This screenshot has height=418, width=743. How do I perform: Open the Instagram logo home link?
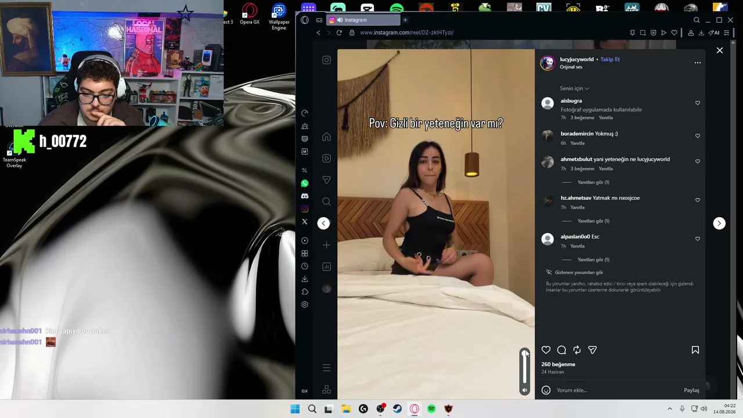327,60
